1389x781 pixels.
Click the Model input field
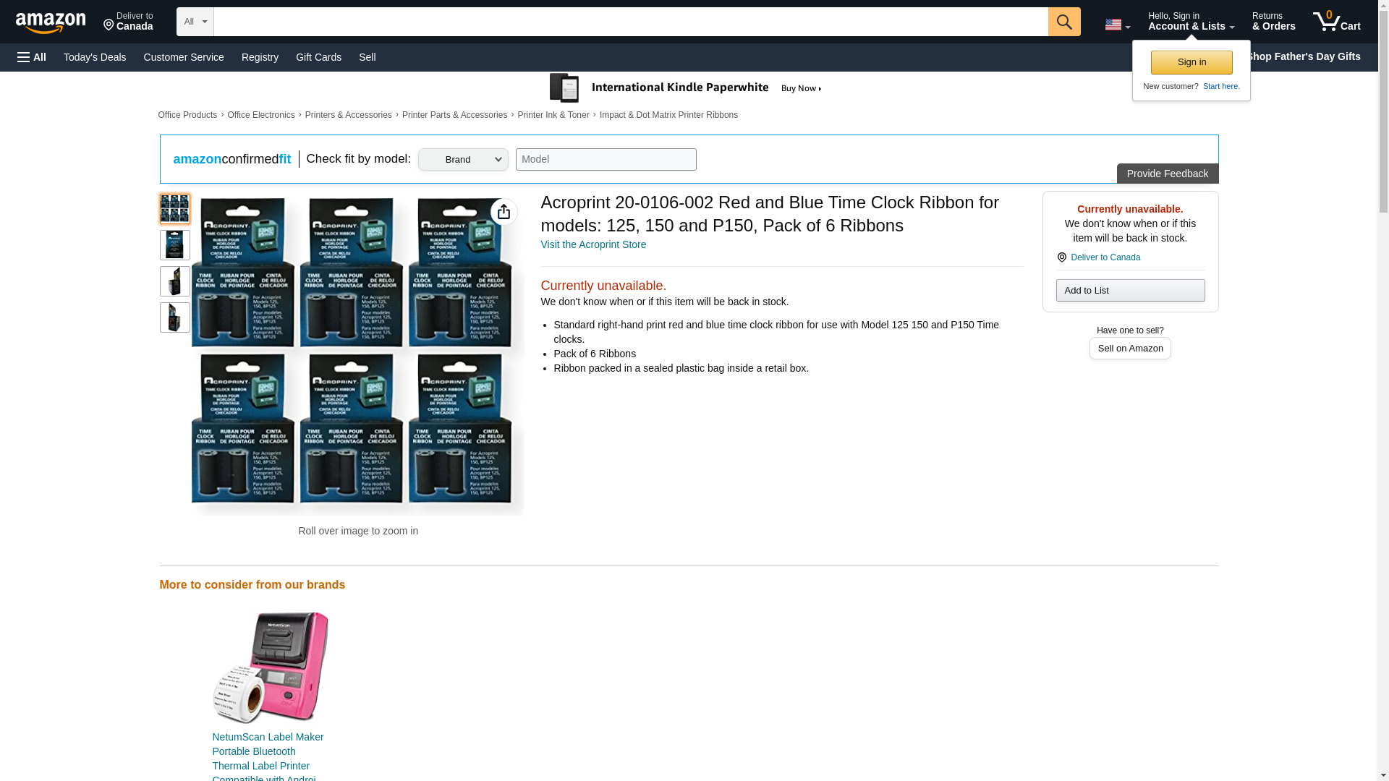pyautogui.click(x=606, y=160)
